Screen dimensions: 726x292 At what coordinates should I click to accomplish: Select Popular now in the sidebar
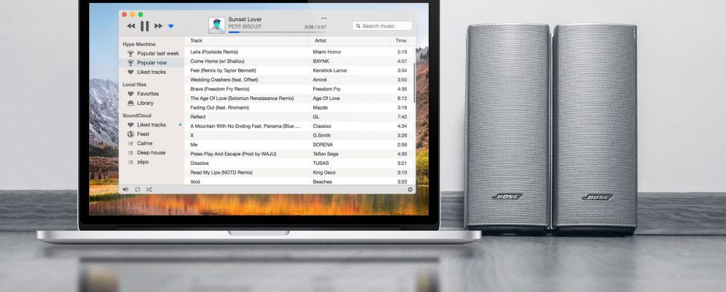153,63
